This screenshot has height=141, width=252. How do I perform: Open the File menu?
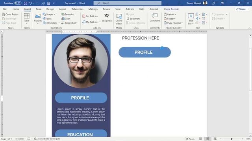pos(5,9)
